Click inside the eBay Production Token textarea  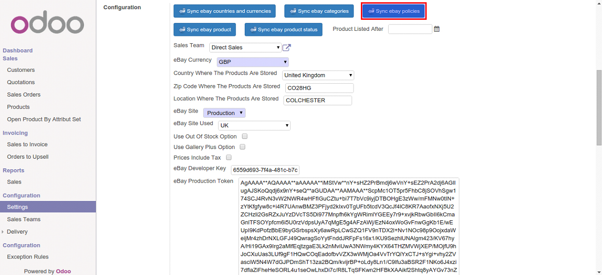(x=348, y=226)
